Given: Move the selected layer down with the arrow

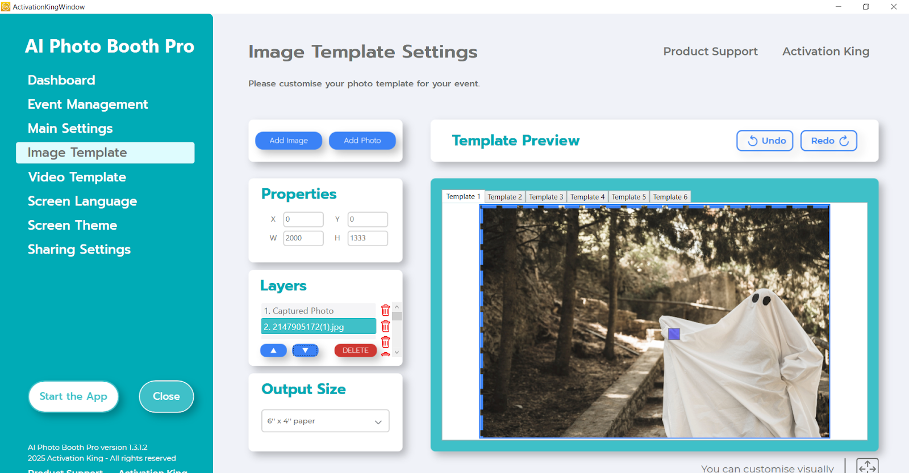Looking at the screenshot, I should 305,350.
